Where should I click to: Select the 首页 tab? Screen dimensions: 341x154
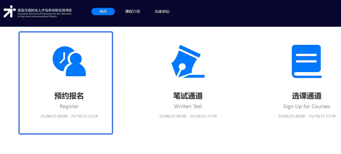coord(103,11)
